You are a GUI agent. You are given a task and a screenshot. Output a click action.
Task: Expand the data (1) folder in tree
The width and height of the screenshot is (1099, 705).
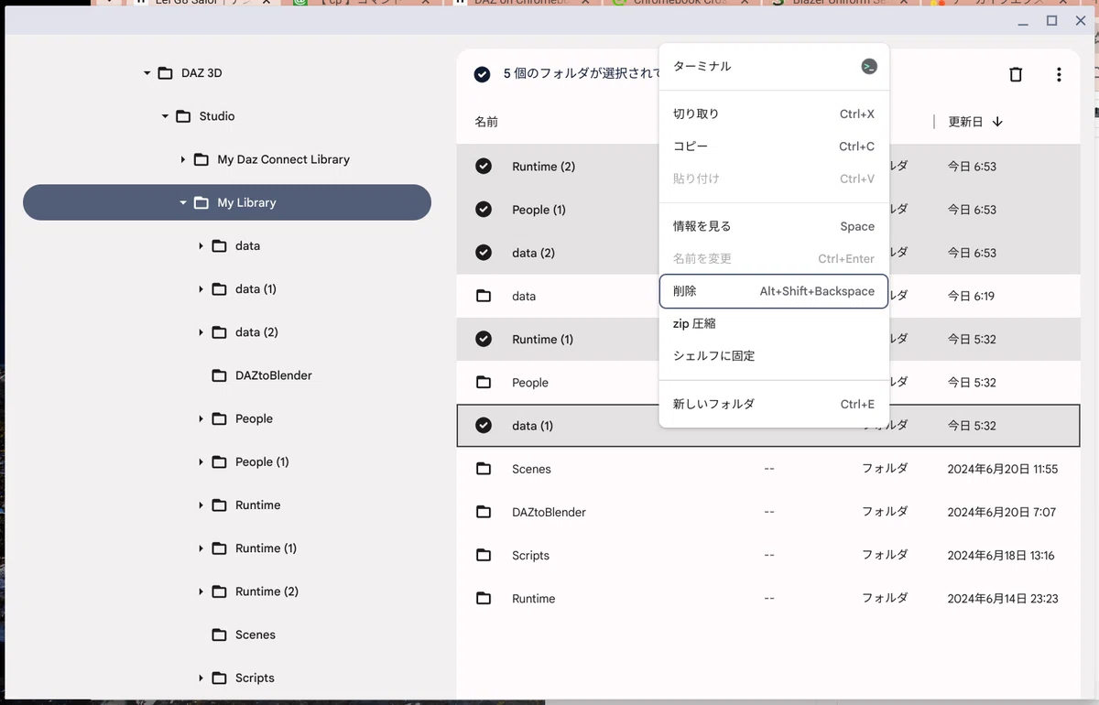point(201,289)
